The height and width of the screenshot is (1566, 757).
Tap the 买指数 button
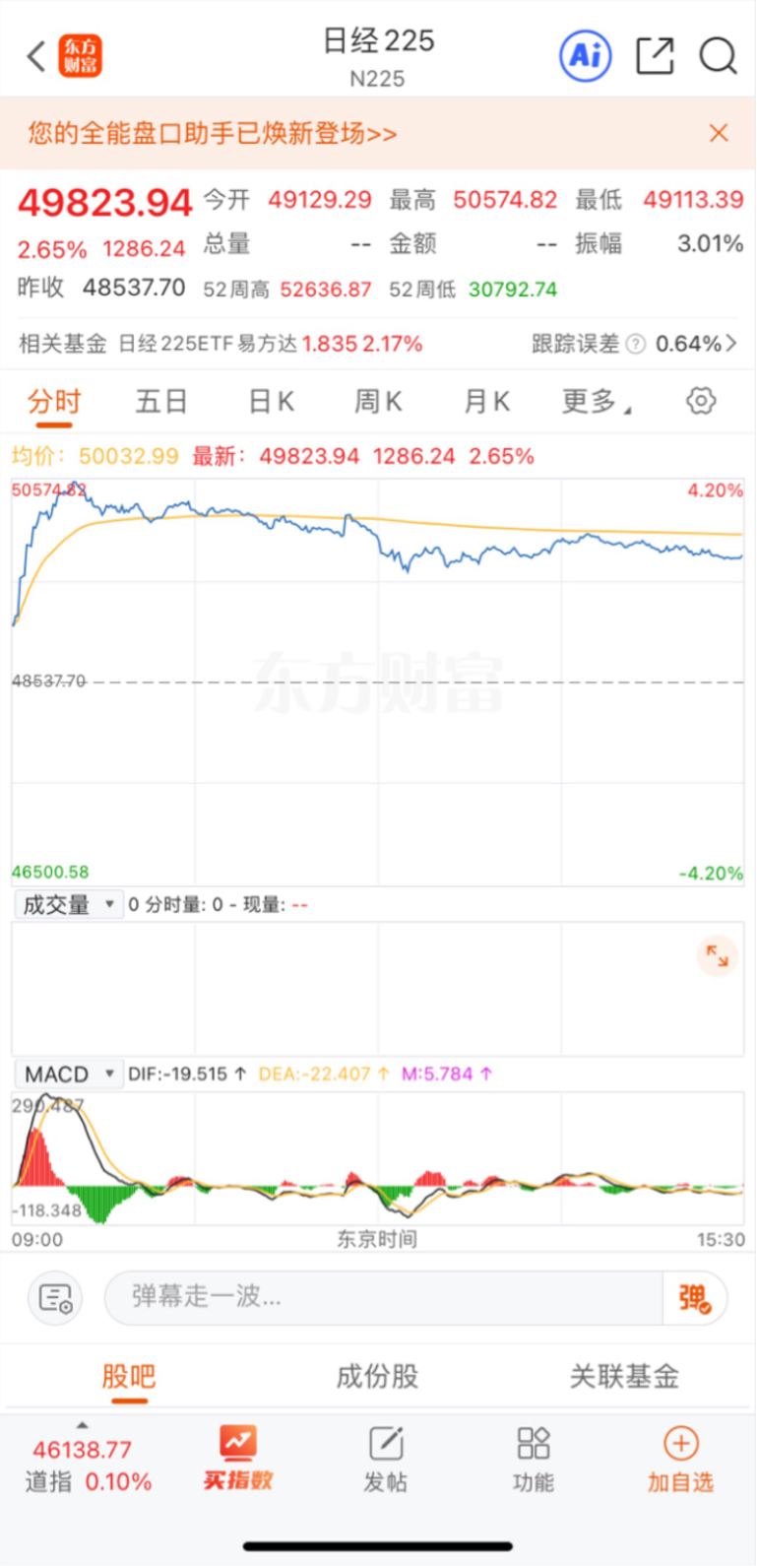pyautogui.click(x=237, y=1459)
